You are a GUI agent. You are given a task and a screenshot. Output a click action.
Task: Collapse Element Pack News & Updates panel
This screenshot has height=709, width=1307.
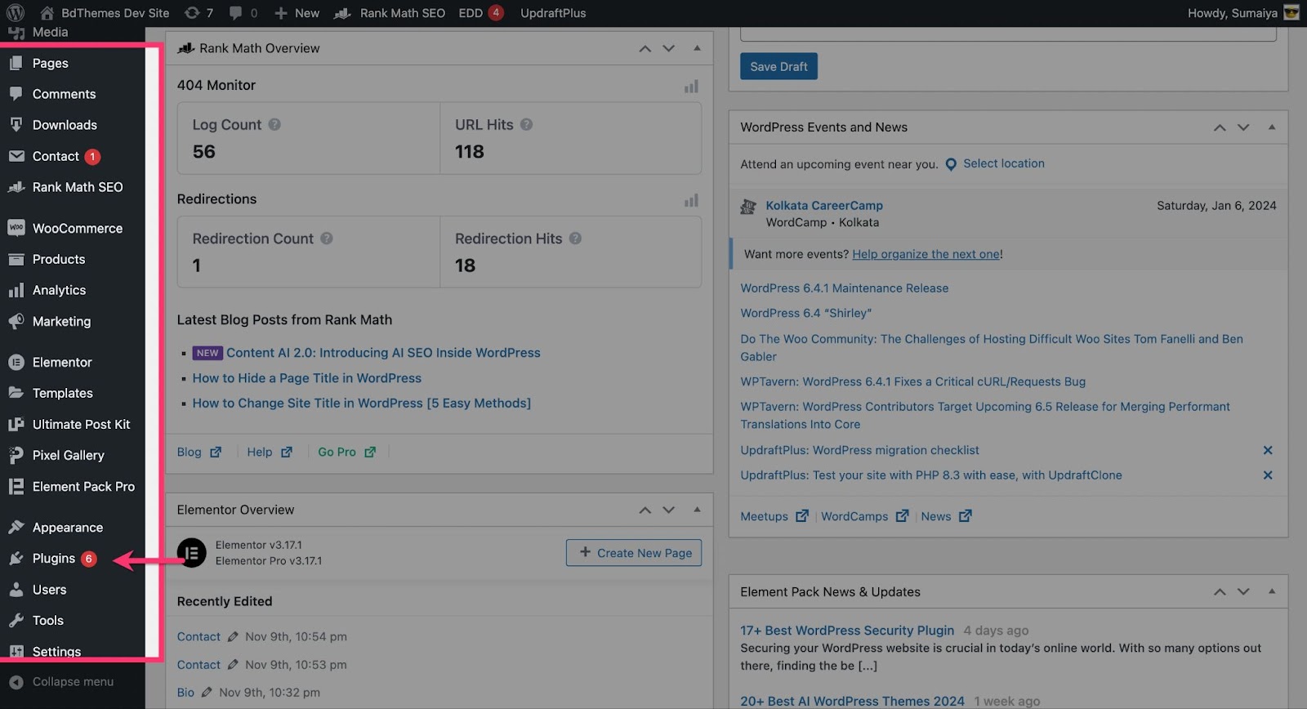pos(1272,591)
